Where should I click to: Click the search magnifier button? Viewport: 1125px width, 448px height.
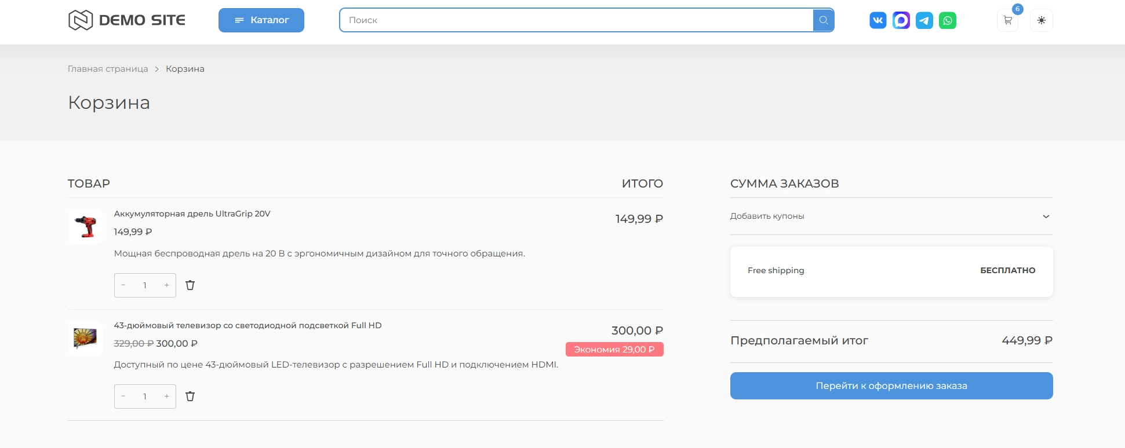[823, 20]
